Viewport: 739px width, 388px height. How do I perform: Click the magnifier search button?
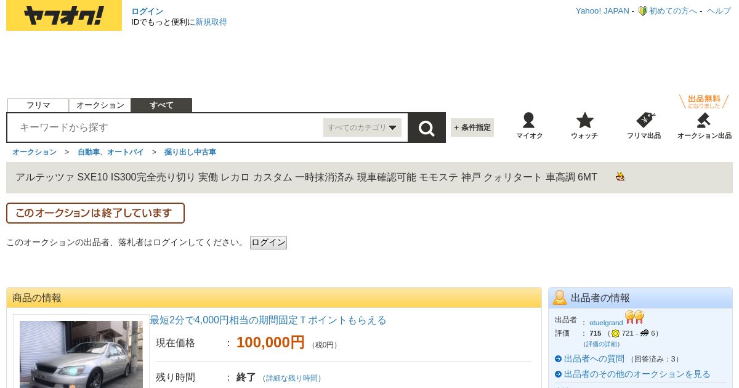tap(427, 127)
